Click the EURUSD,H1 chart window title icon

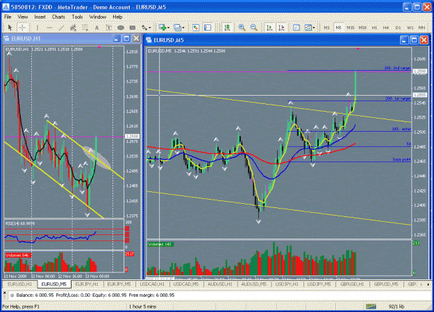coord(6,38)
